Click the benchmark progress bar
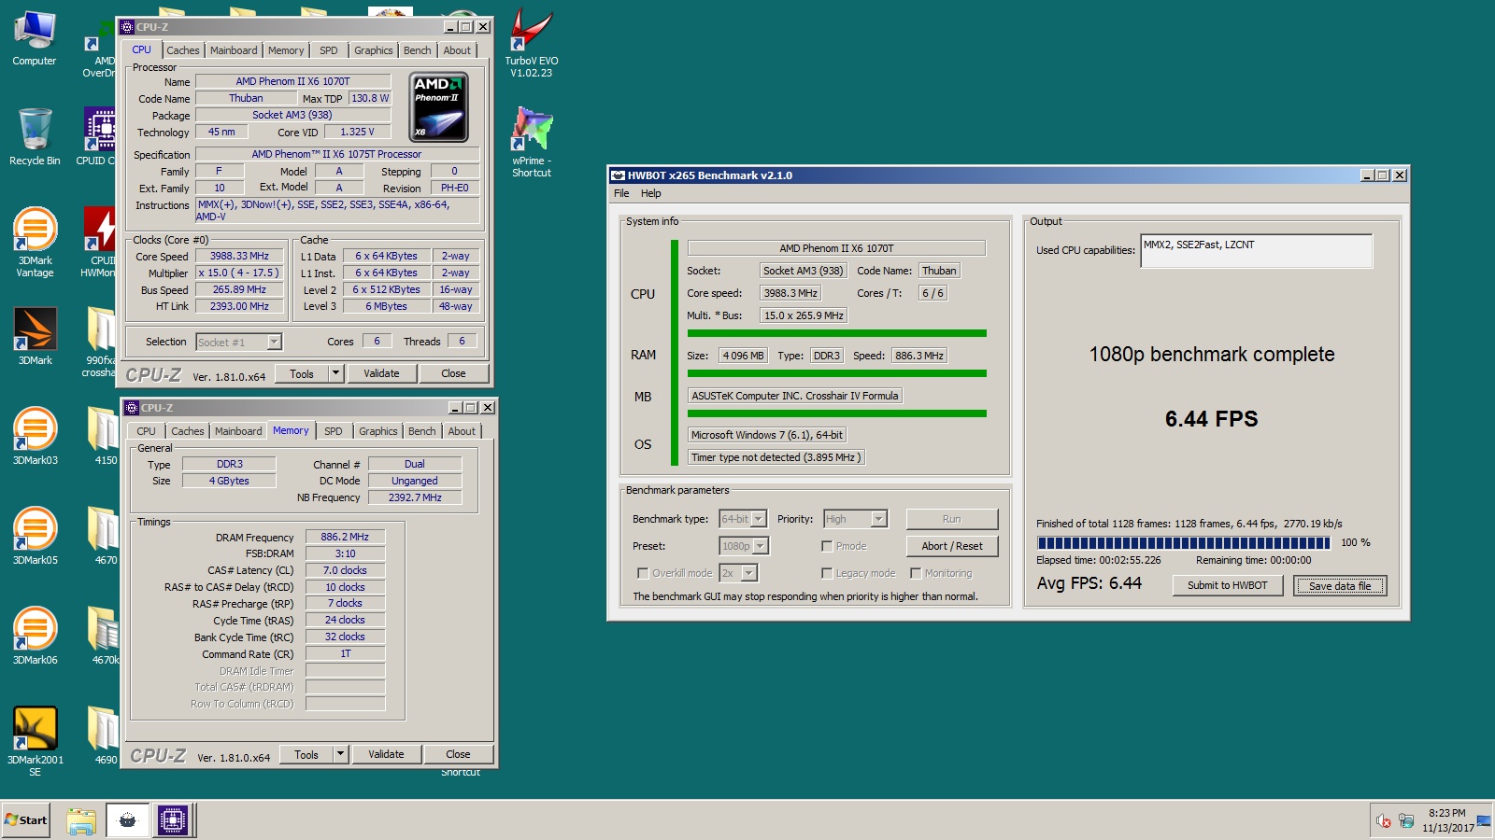This screenshot has height=840, width=1495. point(1184,542)
